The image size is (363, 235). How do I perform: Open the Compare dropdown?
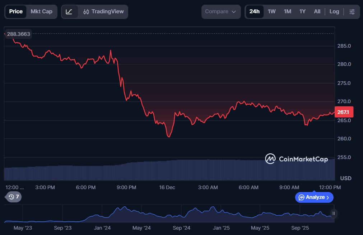tap(220, 11)
